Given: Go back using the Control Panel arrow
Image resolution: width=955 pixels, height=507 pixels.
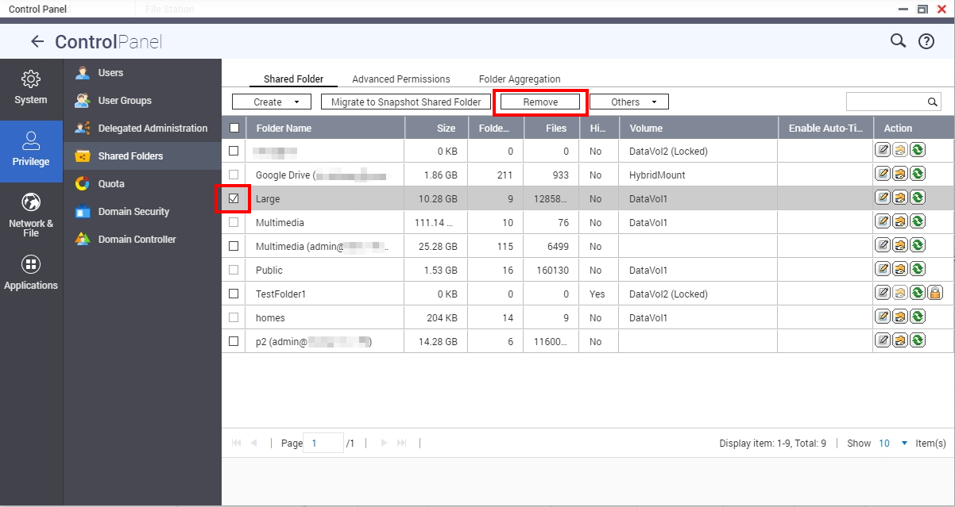Looking at the screenshot, I should pos(37,42).
